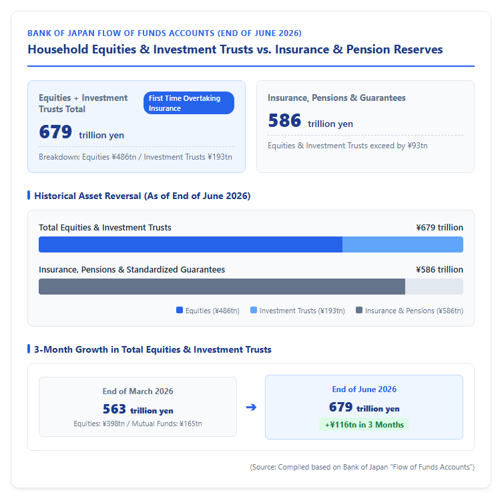Click the header 'BANK OF JAPAN FLOW OF FUNDS ACCOUNTS'
The height and width of the screenshot is (501, 502).
pos(165,33)
